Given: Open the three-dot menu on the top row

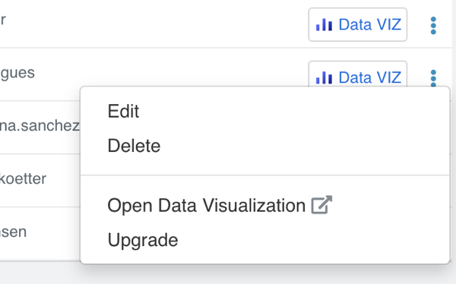Looking at the screenshot, I should coord(433,26).
